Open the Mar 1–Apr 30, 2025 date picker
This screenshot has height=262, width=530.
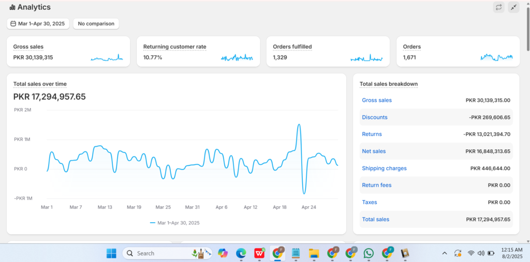(38, 24)
